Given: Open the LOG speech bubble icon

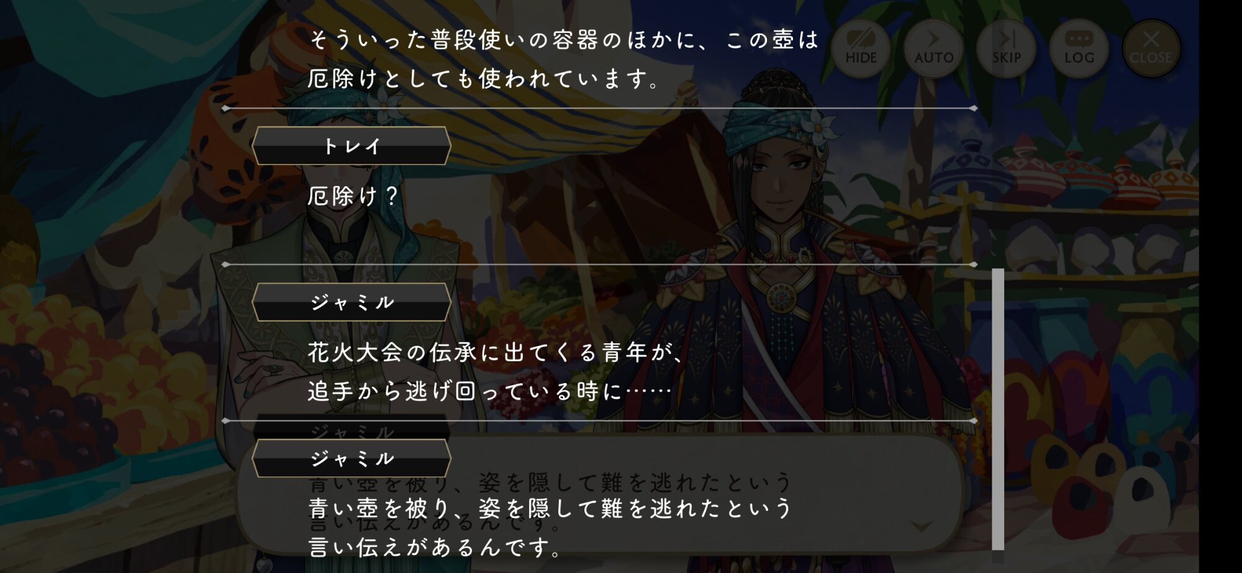Looking at the screenshot, I should 1079,48.
